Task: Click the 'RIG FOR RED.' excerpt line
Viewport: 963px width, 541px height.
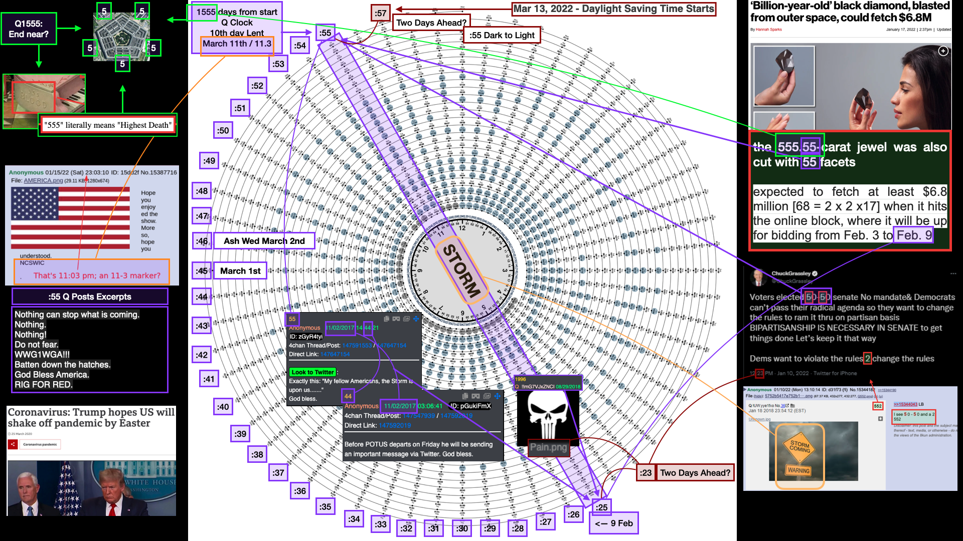Action: [44, 385]
